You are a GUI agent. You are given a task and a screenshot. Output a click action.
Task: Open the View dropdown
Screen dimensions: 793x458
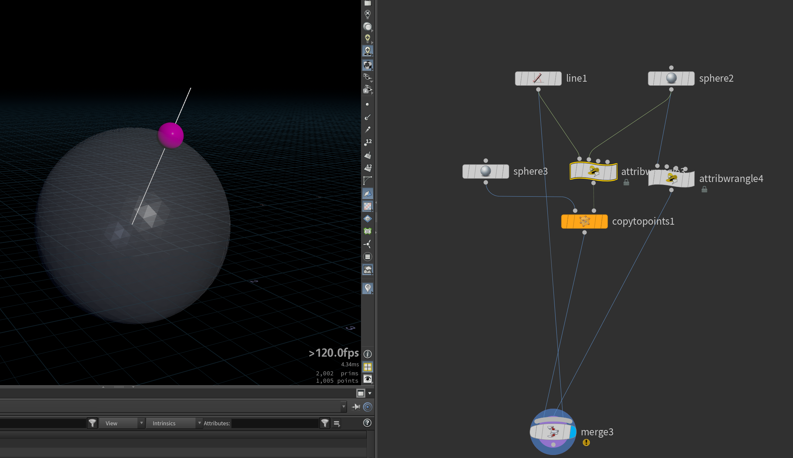[121, 423]
